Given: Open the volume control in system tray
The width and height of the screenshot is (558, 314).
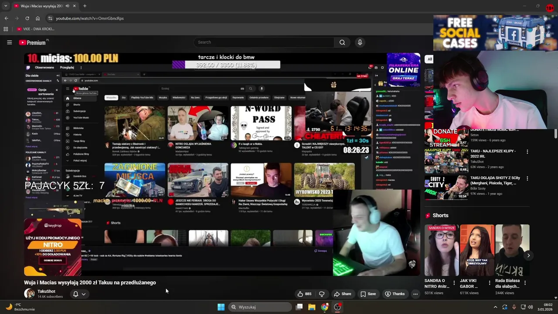Looking at the screenshot, I should (x=531, y=307).
